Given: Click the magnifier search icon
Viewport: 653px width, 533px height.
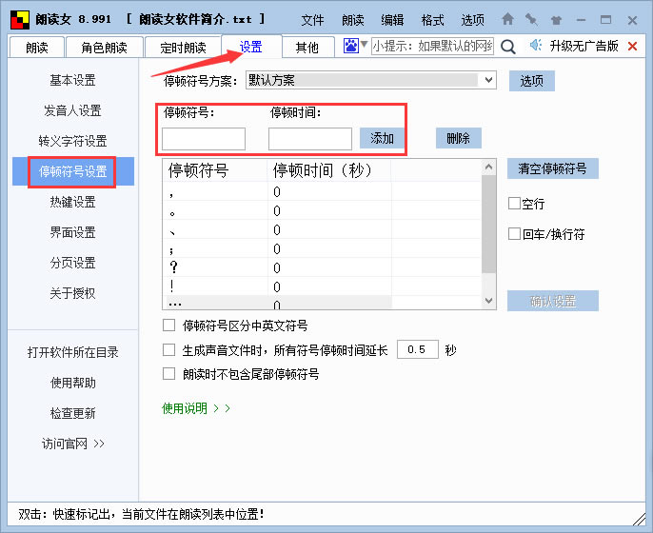Looking at the screenshot, I should click(x=507, y=47).
